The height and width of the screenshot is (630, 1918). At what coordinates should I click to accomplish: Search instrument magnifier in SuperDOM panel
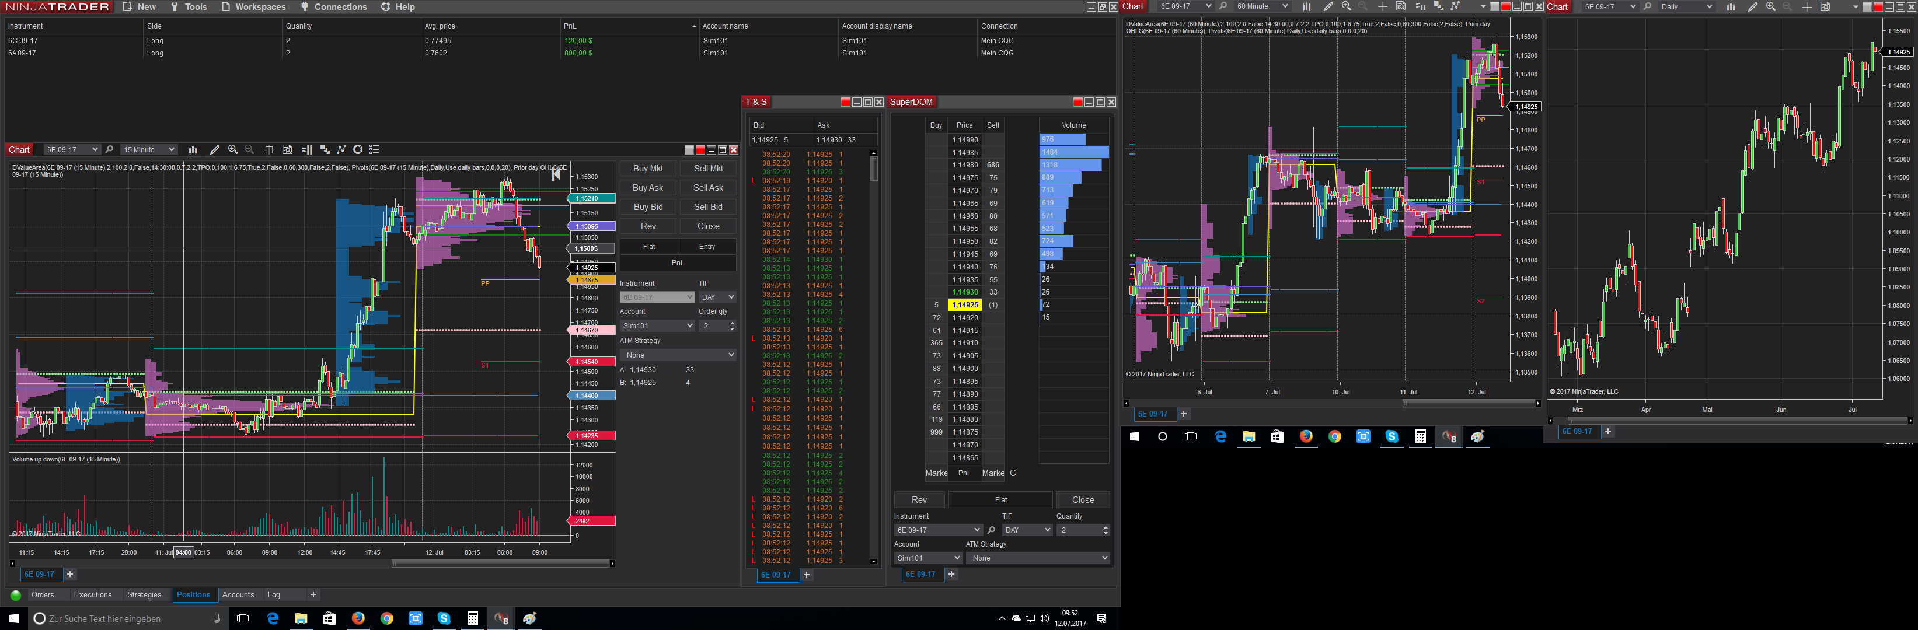(991, 530)
